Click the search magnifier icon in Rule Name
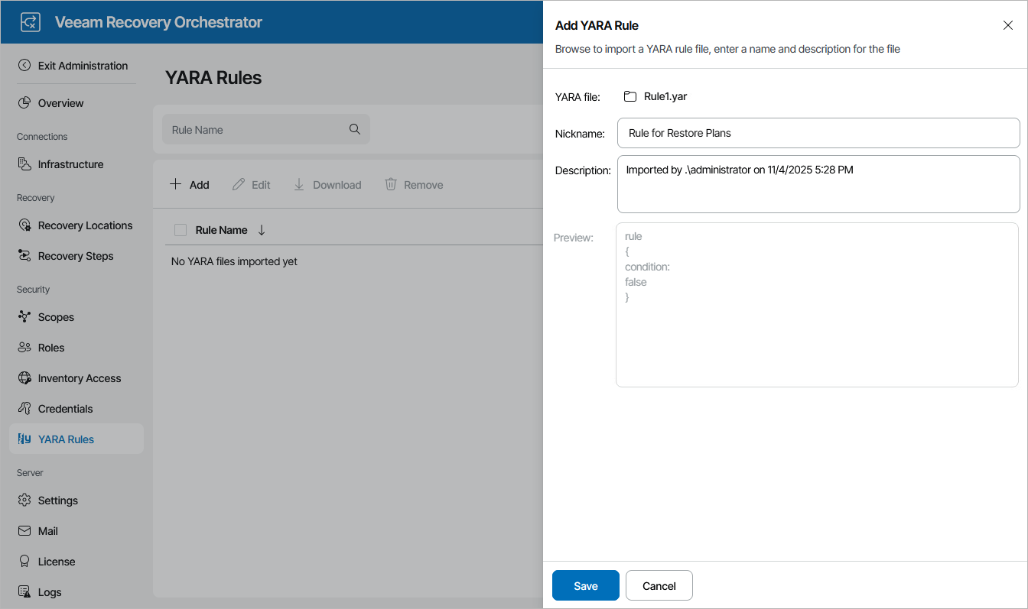The width and height of the screenshot is (1028, 609). (x=355, y=129)
